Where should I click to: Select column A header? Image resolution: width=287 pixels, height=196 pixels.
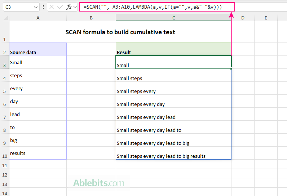(38, 18)
